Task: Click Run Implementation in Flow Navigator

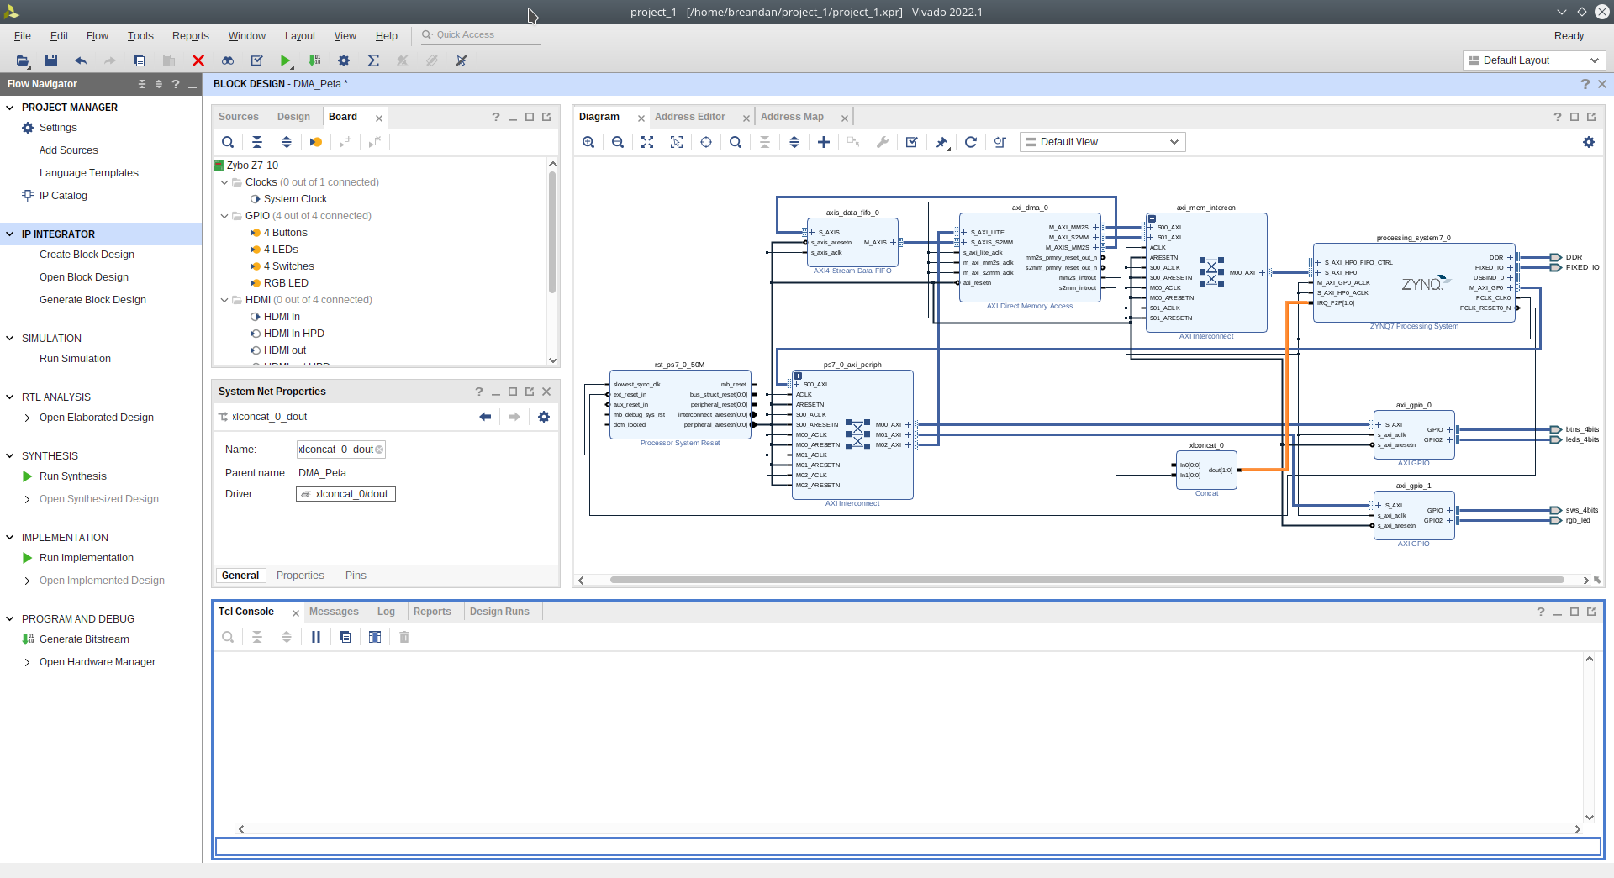Action: coord(86,558)
